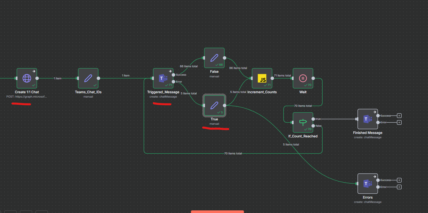Click the output handle of the Wait node
This screenshot has height=213, width=428.
point(313,78)
